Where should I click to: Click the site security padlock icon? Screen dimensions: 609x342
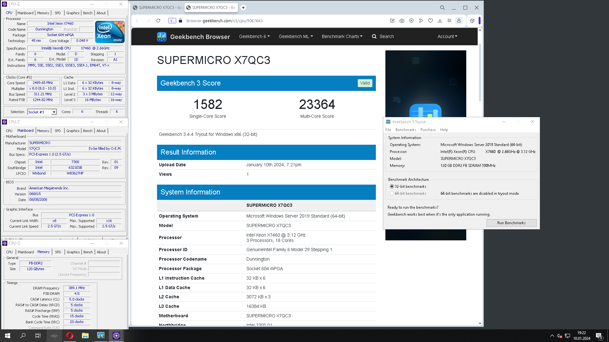click(x=180, y=21)
